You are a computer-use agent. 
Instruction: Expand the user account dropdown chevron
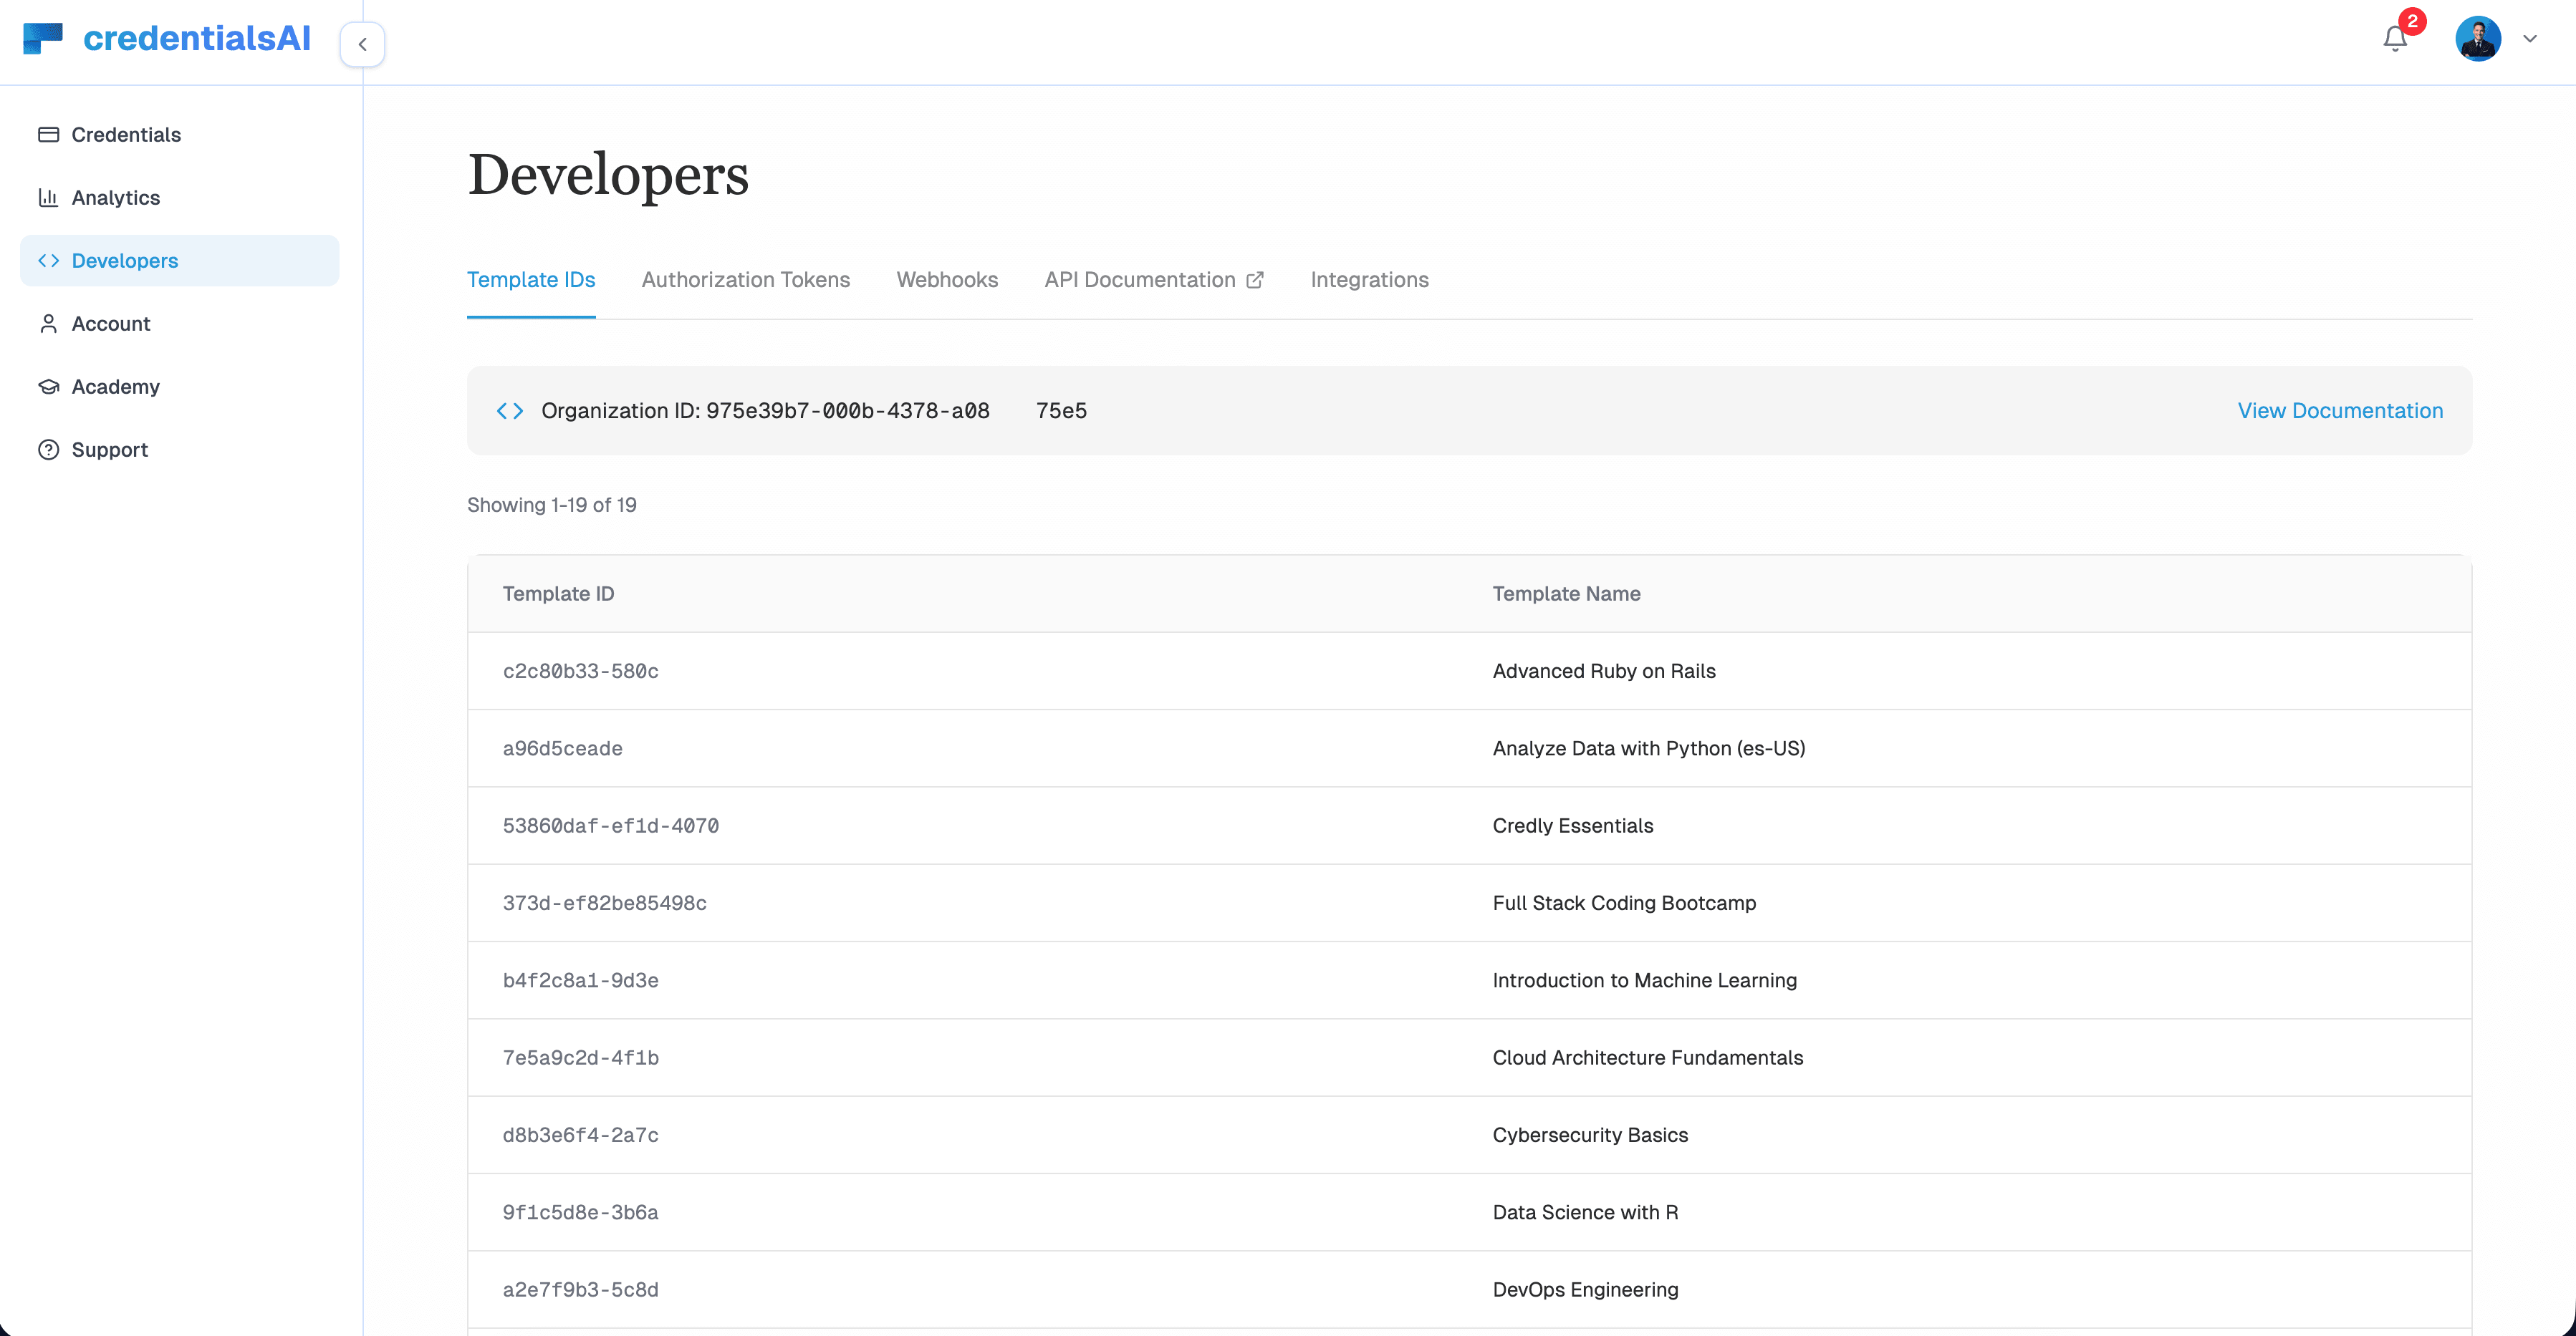[x=2531, y=39]
